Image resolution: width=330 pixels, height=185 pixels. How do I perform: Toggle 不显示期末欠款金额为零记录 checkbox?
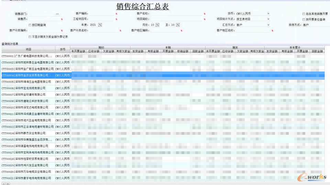(x=30, y=37)
